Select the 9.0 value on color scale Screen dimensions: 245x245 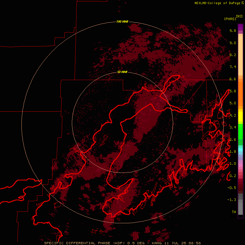233,43
